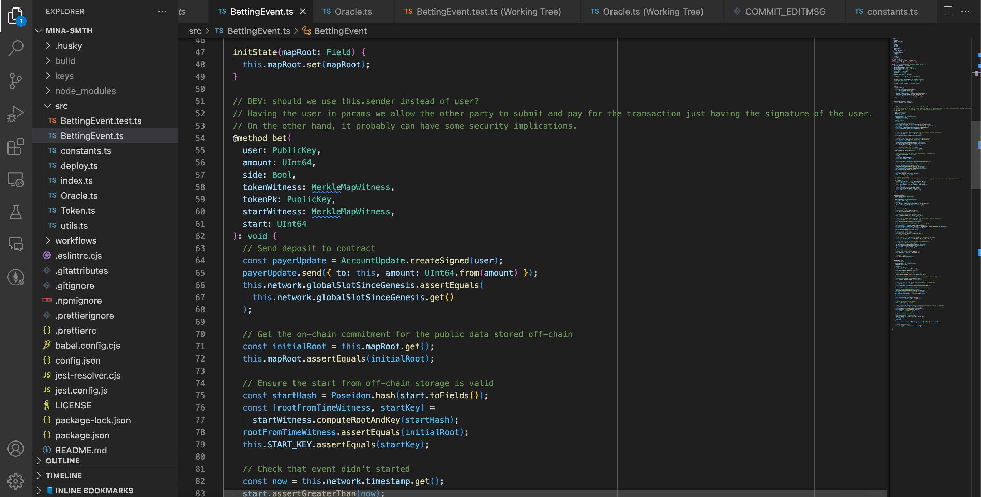This screenshot has height=497, width=981.
Task: Open constants.ts in the explorer
Action: pyautogui.click(x=105, y=150)
